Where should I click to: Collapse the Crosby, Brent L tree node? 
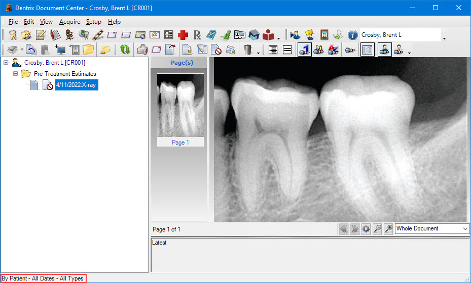click(x=6, y=63)
